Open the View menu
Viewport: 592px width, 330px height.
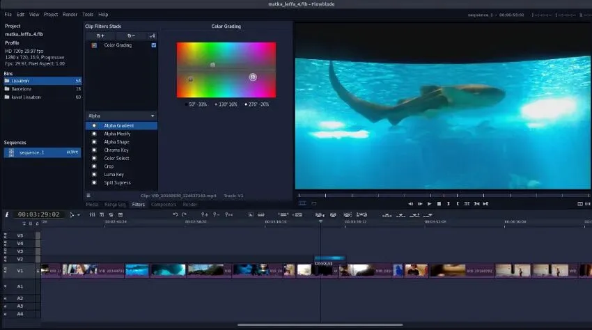pos(34,15)
